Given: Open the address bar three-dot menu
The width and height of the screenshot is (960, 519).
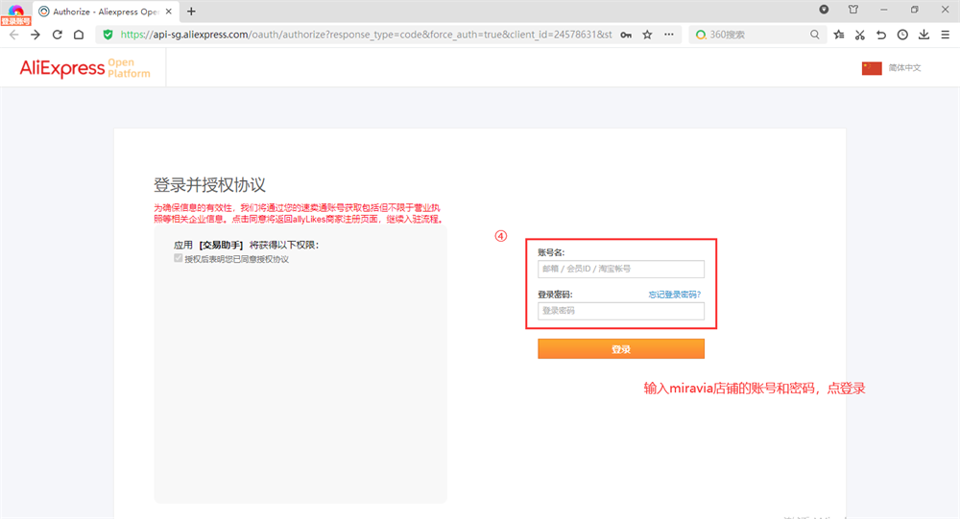Looking at the screenshot, I should tap(668, 35).
